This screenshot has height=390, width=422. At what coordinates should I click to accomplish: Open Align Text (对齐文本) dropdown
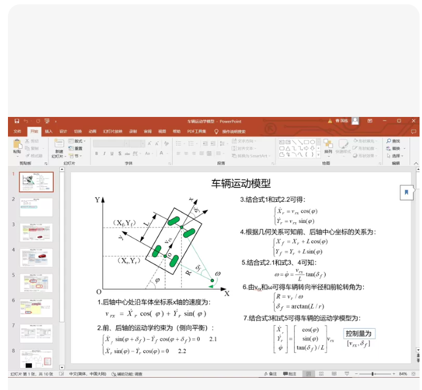(x=244, y=148)
